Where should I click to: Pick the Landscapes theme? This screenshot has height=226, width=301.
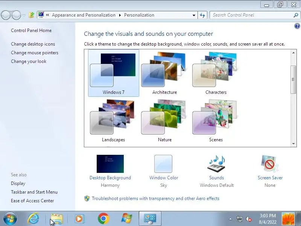pos(114,121)
